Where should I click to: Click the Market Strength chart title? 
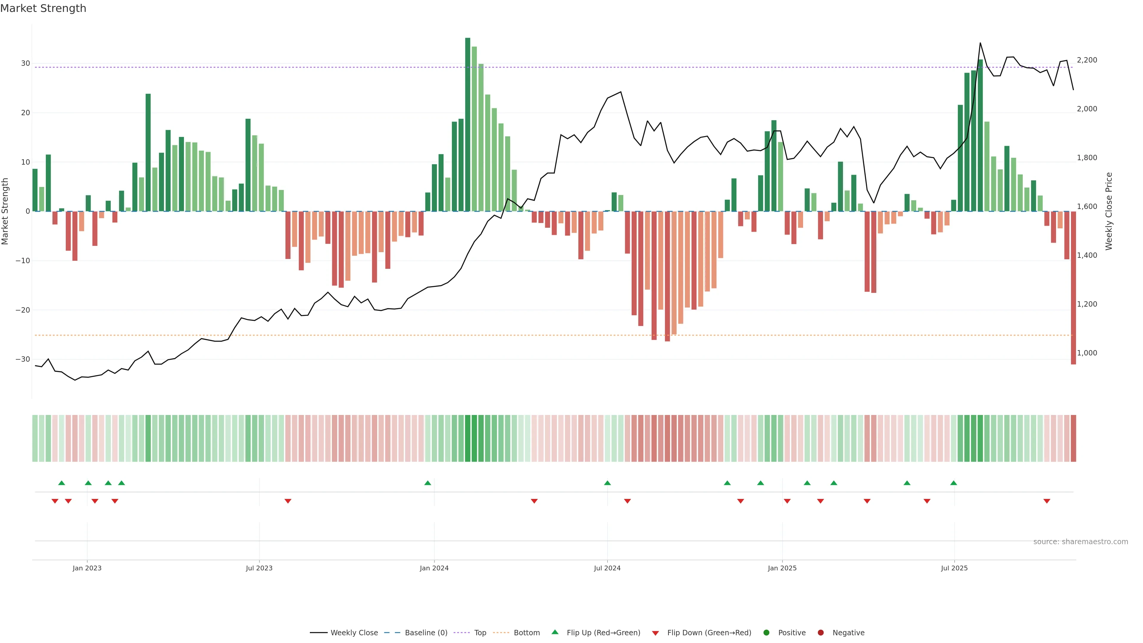(43, 8)
